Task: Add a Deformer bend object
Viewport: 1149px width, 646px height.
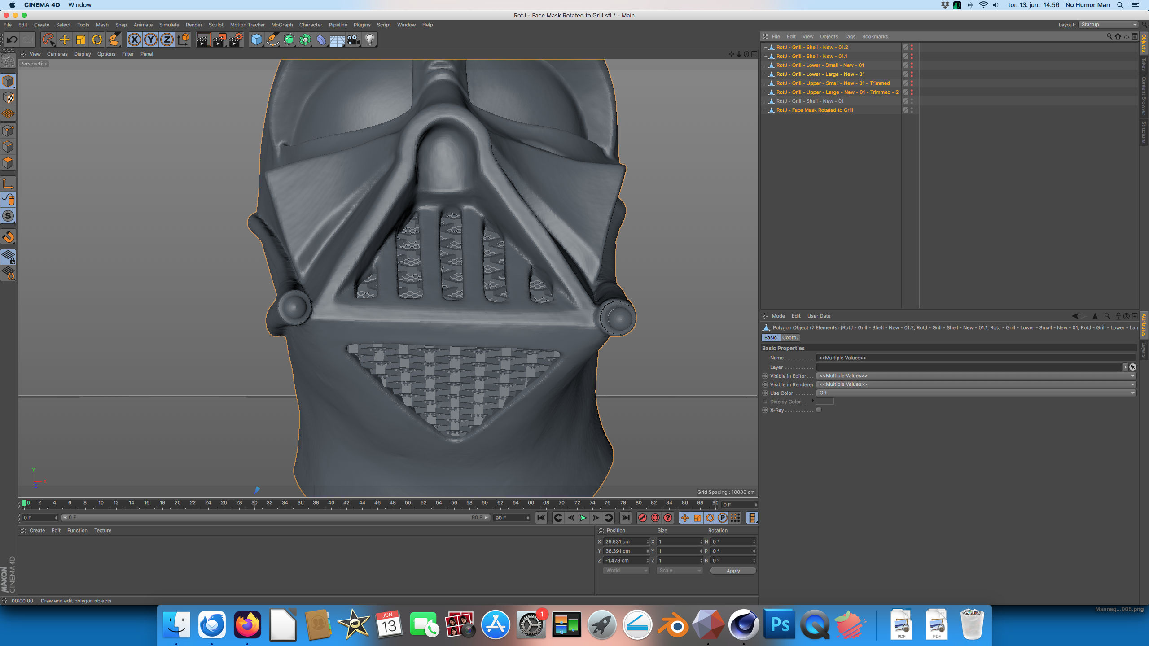Action: pos(321,39)
